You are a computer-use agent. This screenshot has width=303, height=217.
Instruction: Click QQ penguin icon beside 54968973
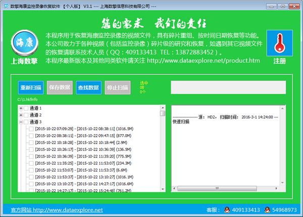click(x=267, y=209)
